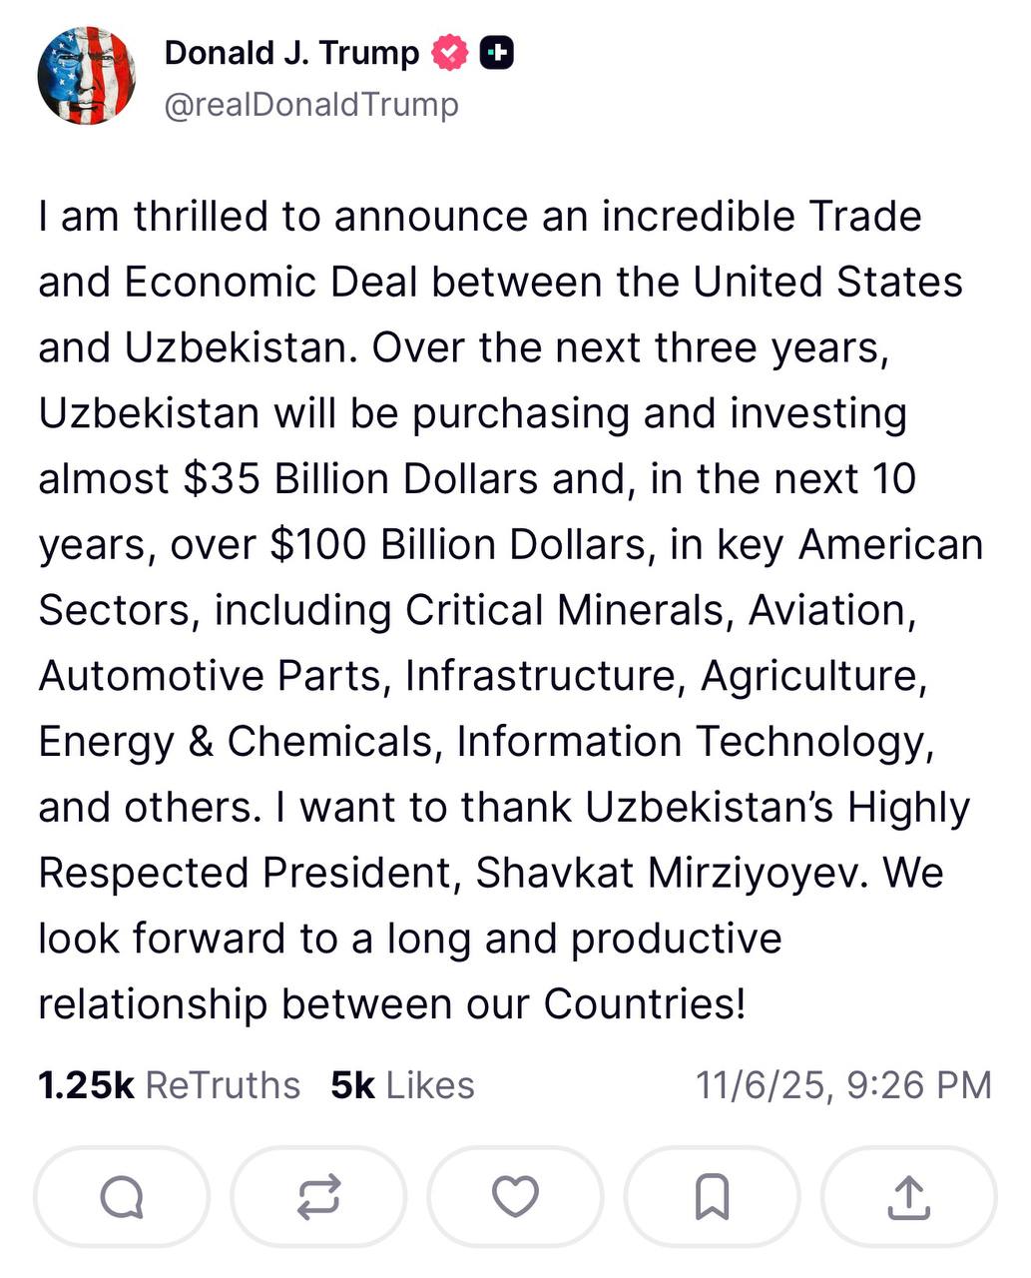Reply to the post via comment bubble icon
The width and height of the screenshot is (1031, 1278).
122,1196
